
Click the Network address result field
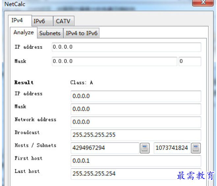point(136,122)
